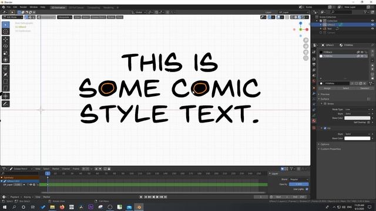
Task: Click the Blender logo in the top menu bar
Action: click(x=4, y=7)
